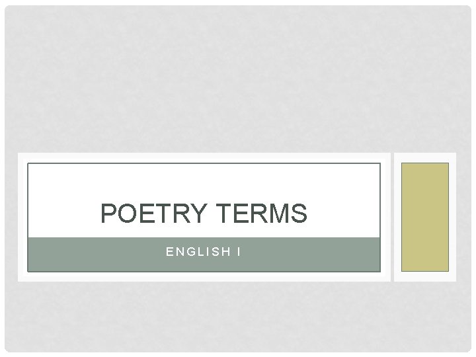Click the bottom portion of the olive rectangle
Viewport: 476px width, 357px height.
(425, 261)
